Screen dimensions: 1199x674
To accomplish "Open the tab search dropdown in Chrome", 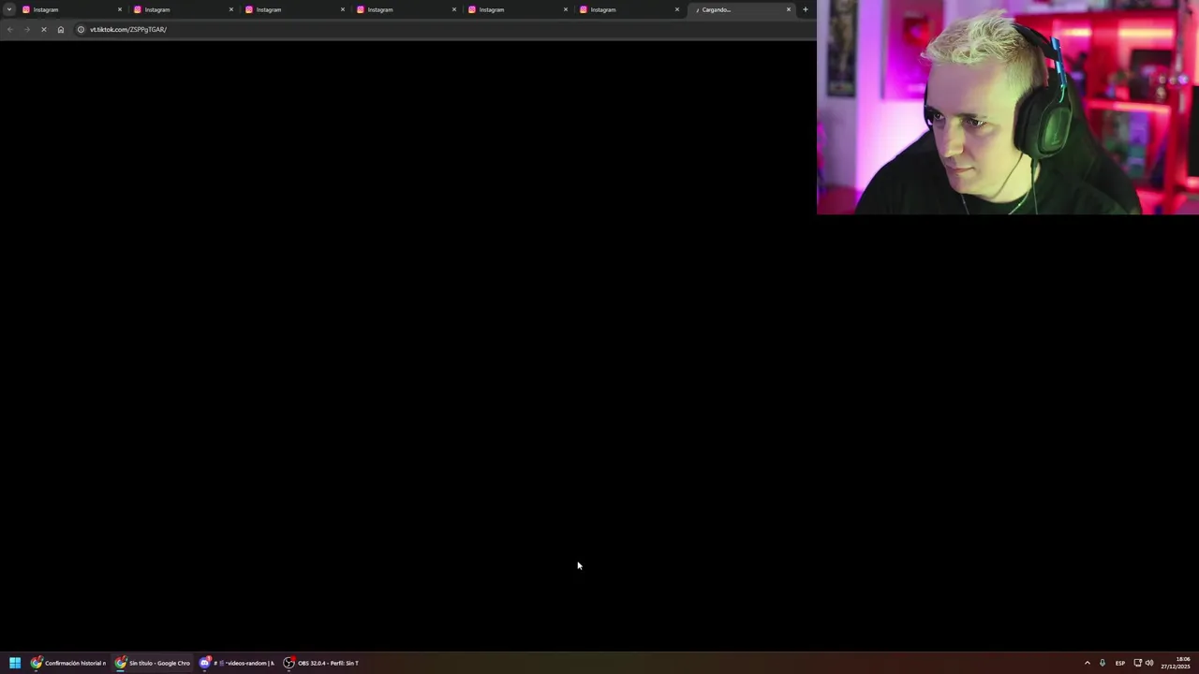I will coord(9,9).
